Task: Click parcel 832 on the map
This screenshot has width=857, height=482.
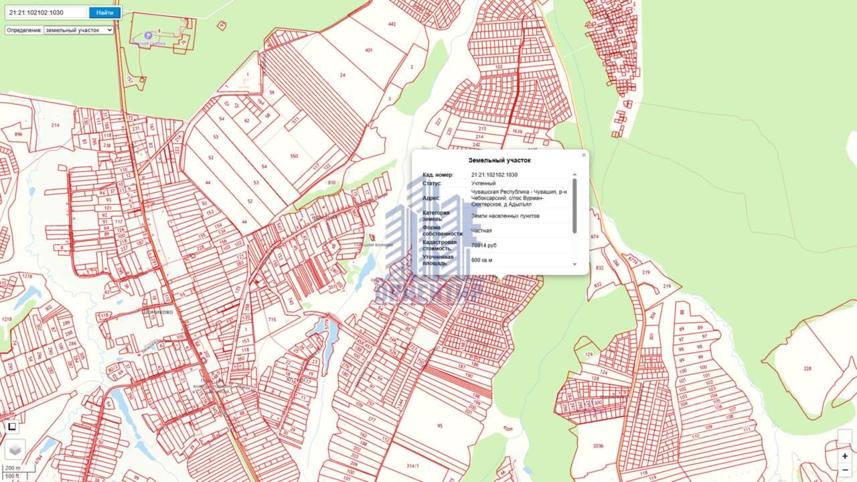Action: tap(599, 268)
